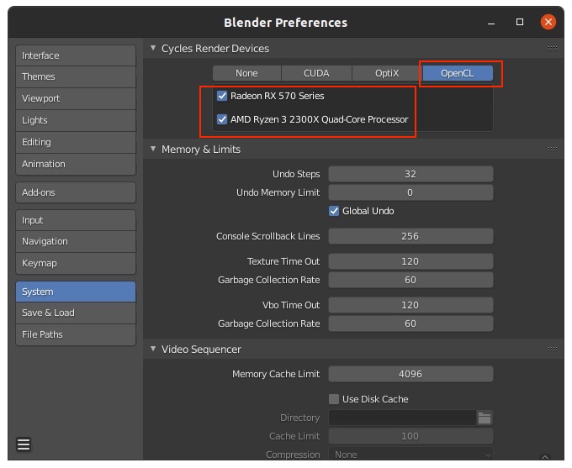Grab the Memory & Limits panel drag handle
The height and width of the screenshot is (468, 572).
553,149
